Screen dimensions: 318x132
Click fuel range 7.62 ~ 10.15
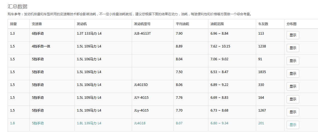pyautogui.click(x=220, y=46)
